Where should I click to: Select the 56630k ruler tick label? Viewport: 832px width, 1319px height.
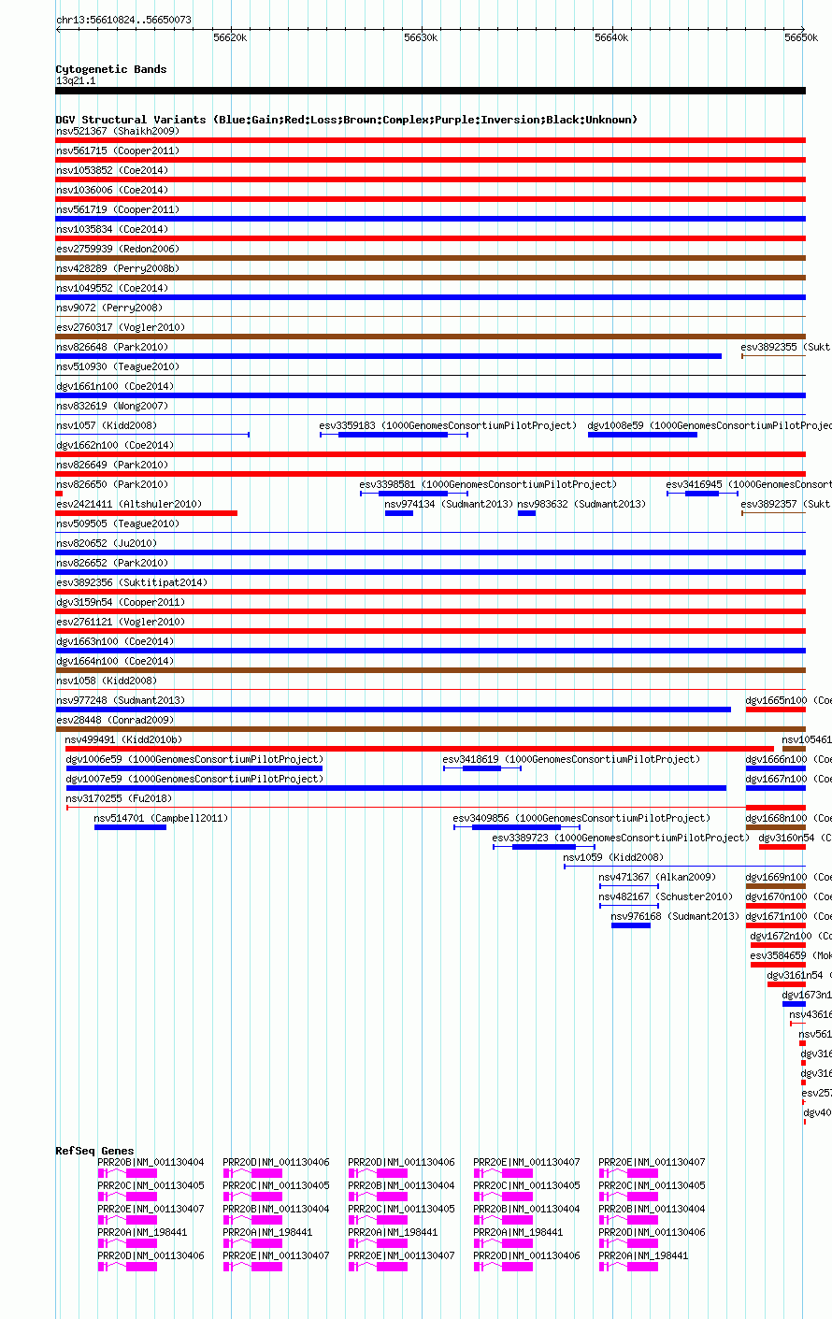coord(421,37)
